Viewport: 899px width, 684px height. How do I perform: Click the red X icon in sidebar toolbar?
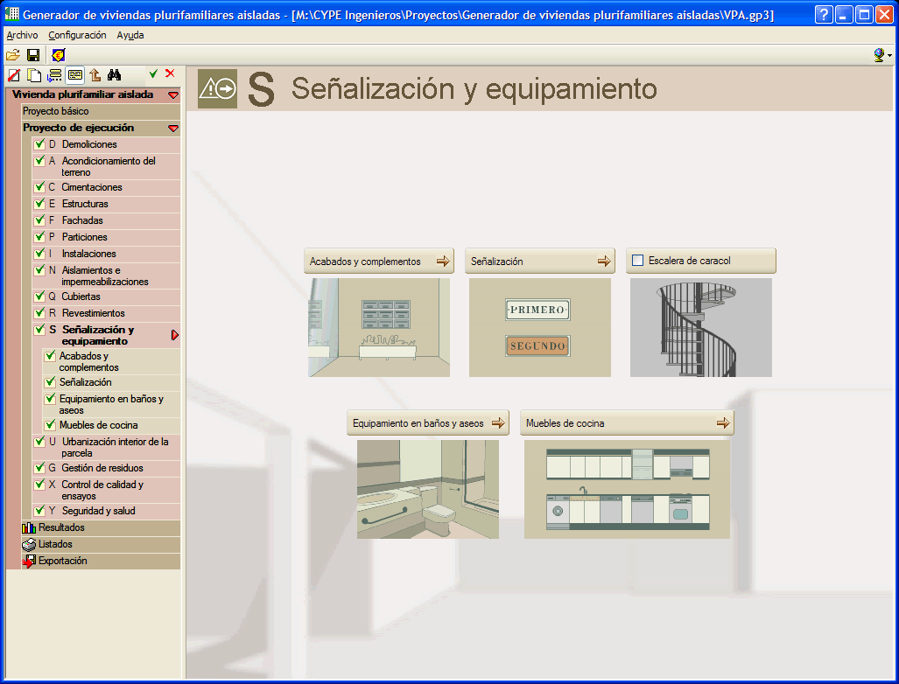[170, 74]
